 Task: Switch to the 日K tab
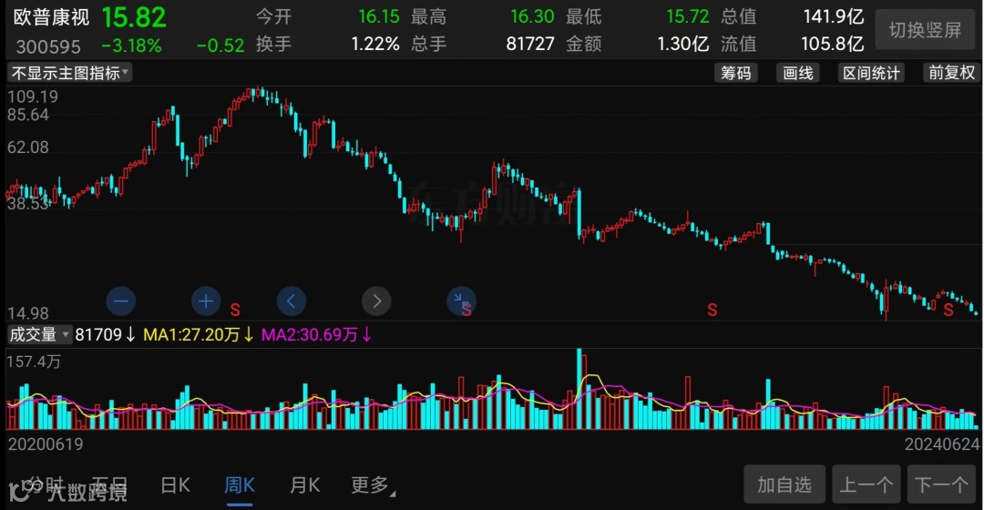(175, 484)
